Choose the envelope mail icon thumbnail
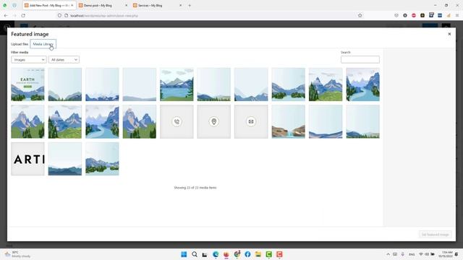463x260 pixels. 251,122
